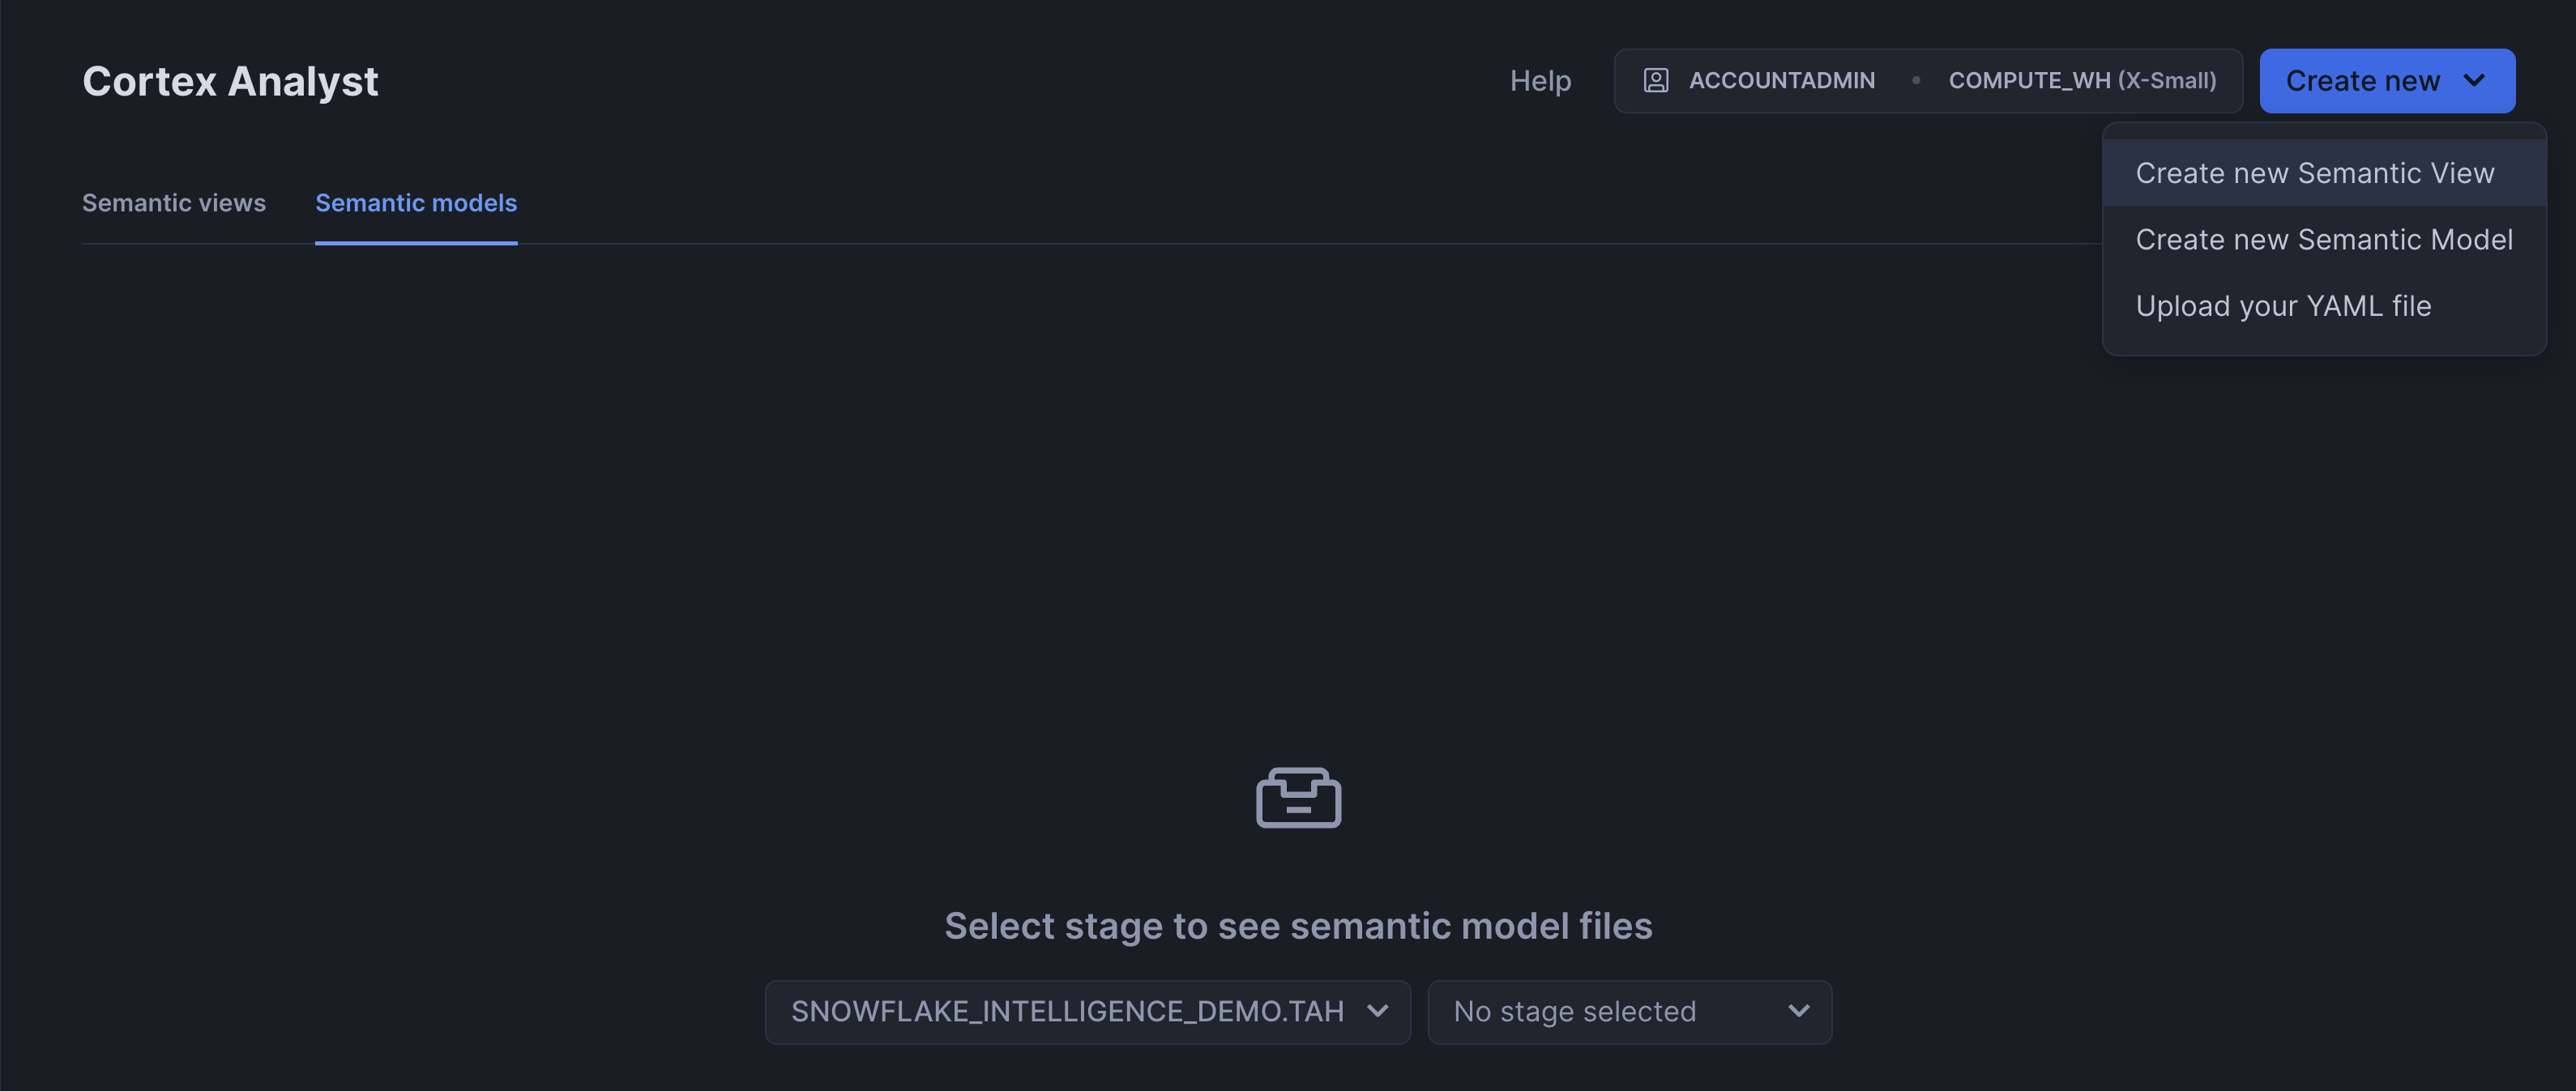Click the arrow icon next to SNOWFLAKE_INTELLIGENCE_DEMO.TAH
Screen dimensions: 2576x1091
pyautogui.click(x=1378, y=1011)
